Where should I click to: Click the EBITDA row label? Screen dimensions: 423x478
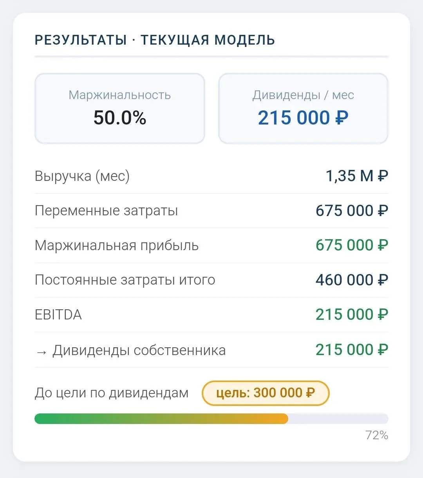(58, 315)
